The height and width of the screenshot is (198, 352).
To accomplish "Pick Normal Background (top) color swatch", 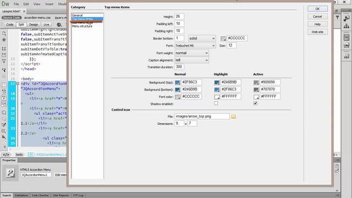I will coord(177,82).
